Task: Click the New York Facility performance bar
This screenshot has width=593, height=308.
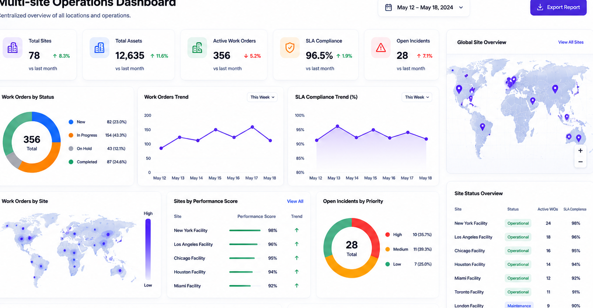Action: (245, 230)
